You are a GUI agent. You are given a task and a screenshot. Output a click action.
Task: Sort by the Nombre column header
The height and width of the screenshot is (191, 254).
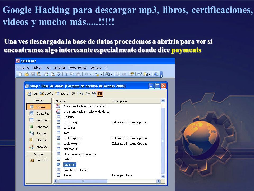82,101
